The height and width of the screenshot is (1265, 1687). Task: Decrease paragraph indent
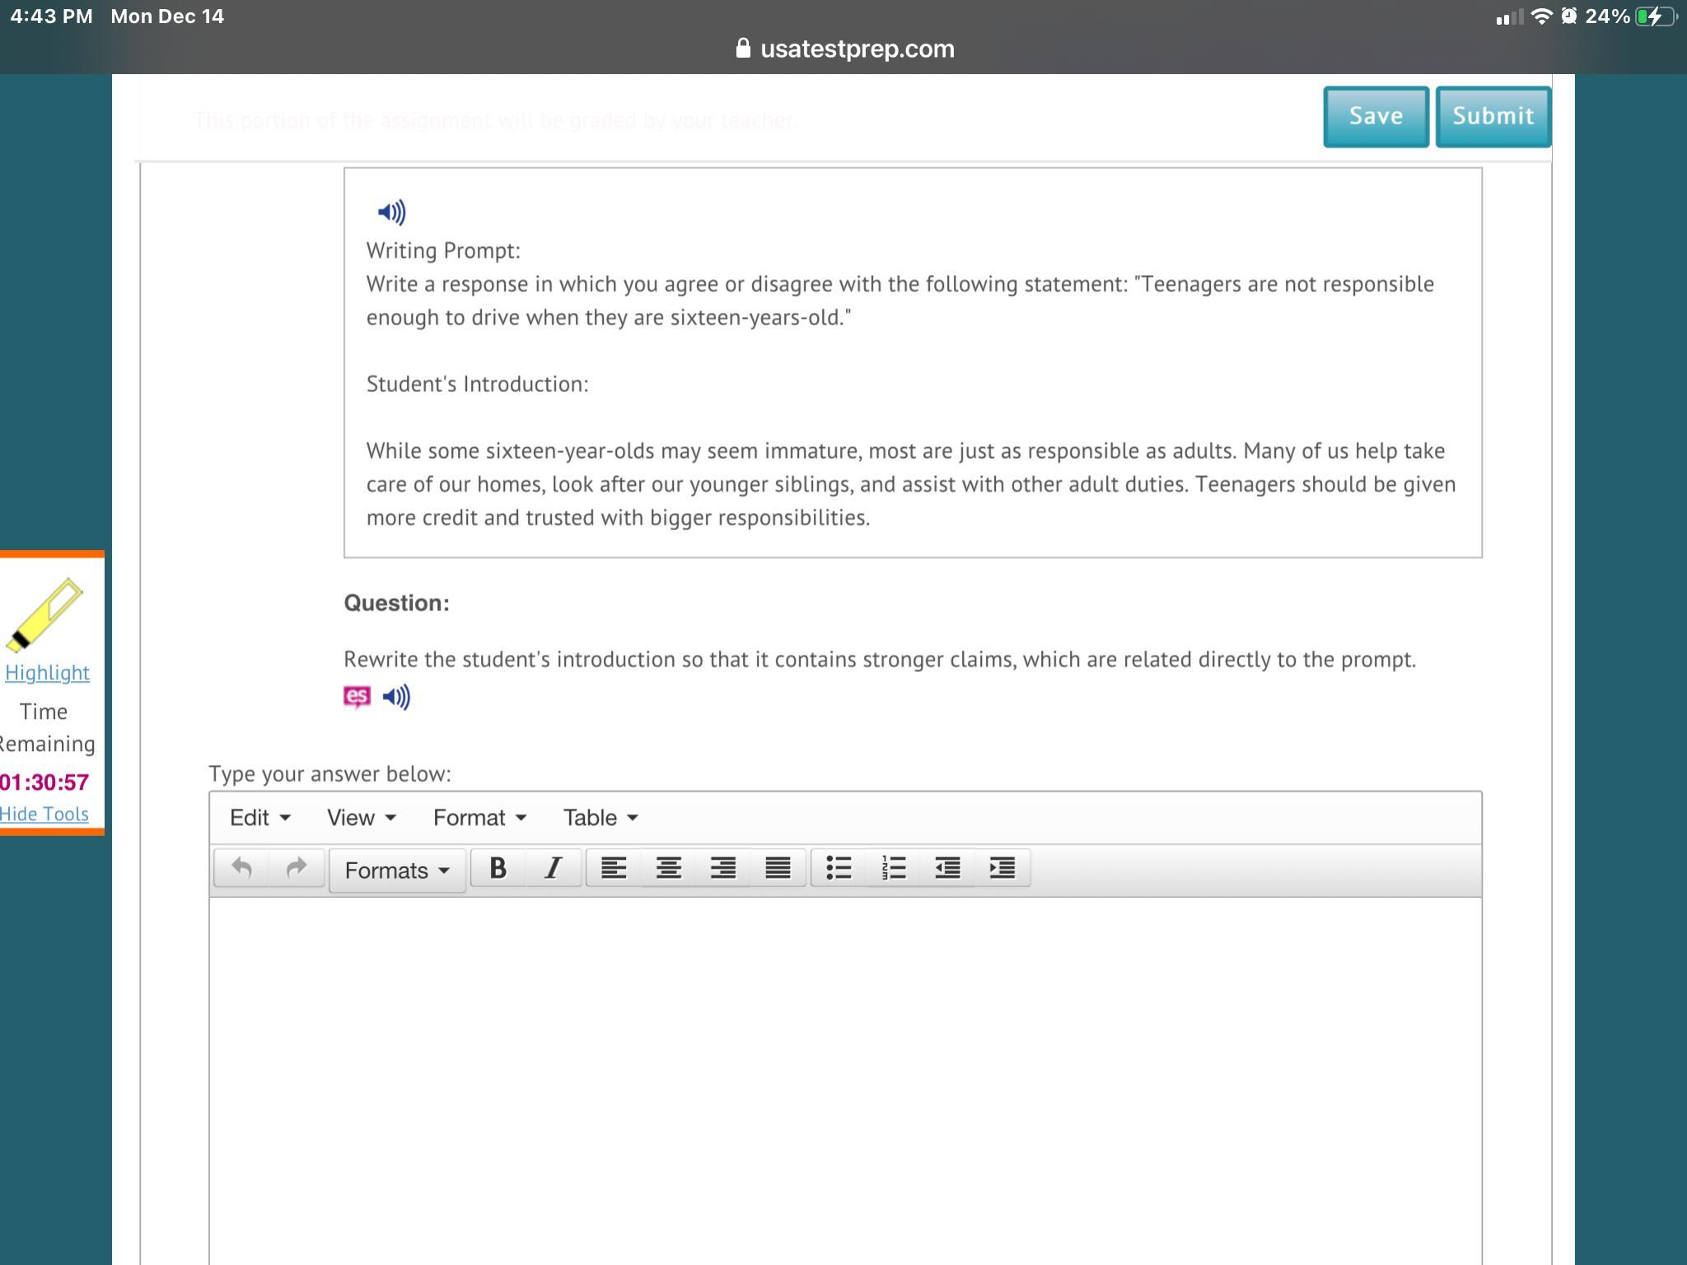(x=947, y=868)
